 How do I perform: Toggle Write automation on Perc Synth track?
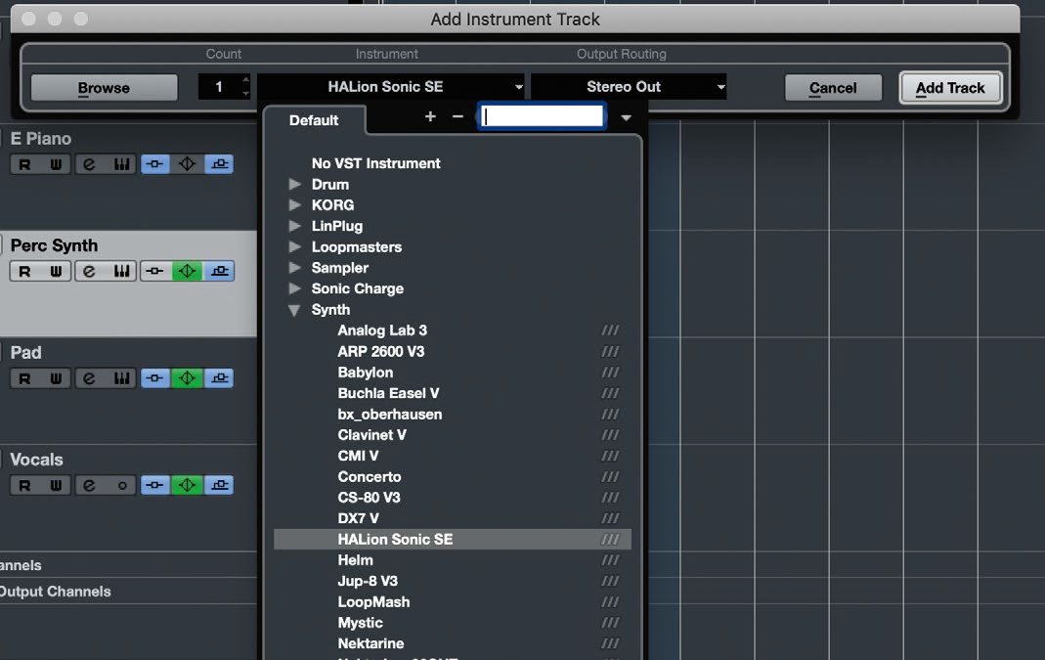point(56,272)
